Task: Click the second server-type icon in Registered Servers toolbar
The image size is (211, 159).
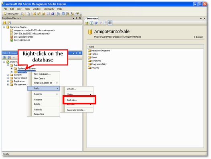Action: (x=9, y=22)
